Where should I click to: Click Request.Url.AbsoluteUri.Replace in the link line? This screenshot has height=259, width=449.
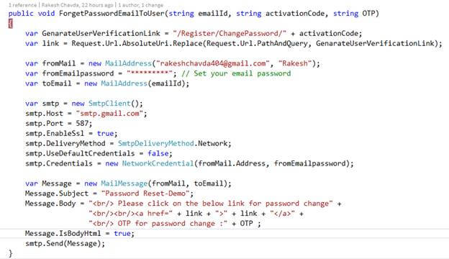point(137,43)
